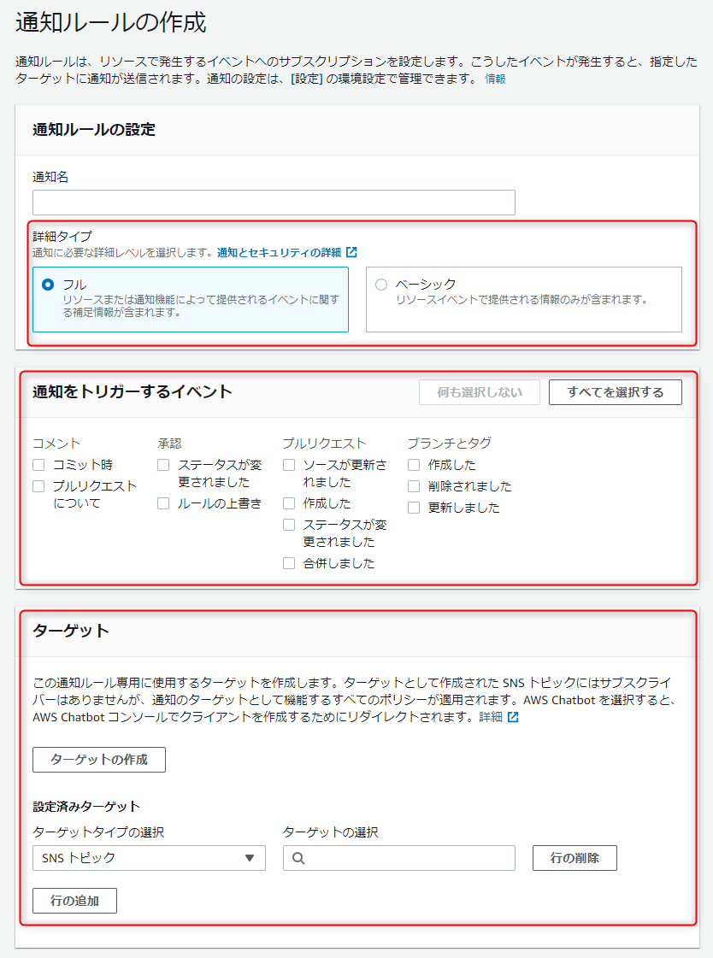This screenshot has height=958, width=713.
Task: Check the プルリクエストについて comment checkbox
Action: tap(38, 486)
